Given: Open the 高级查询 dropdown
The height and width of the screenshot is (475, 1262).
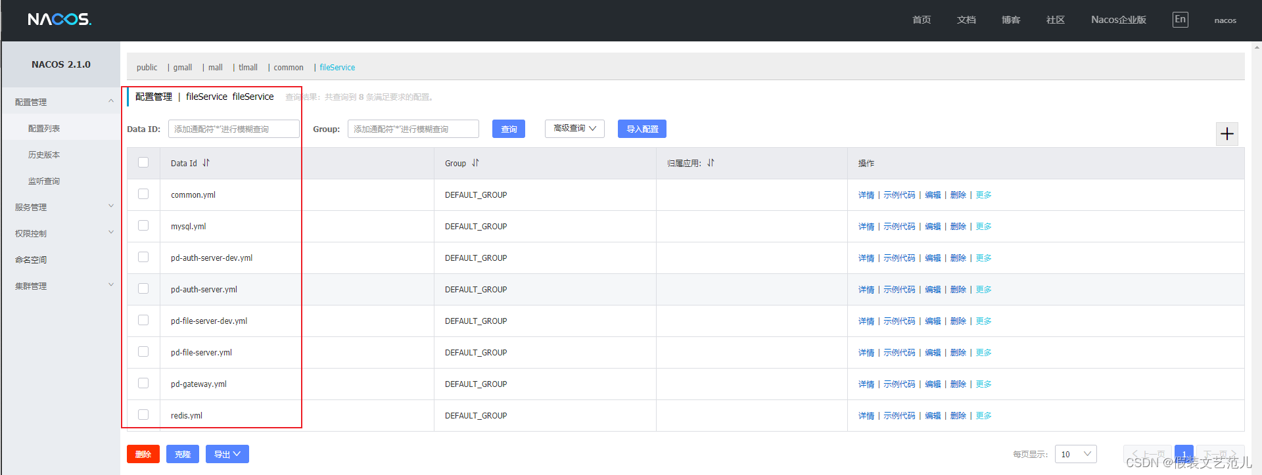Looking at the screenshot, I should coord(574,129).
